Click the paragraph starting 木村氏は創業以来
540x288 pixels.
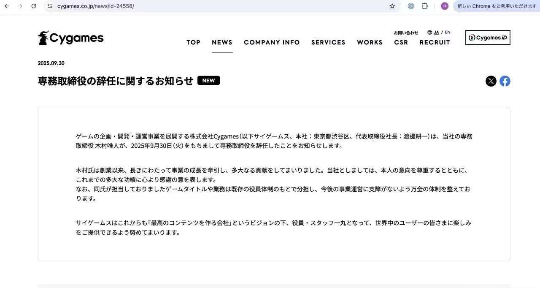273,175
